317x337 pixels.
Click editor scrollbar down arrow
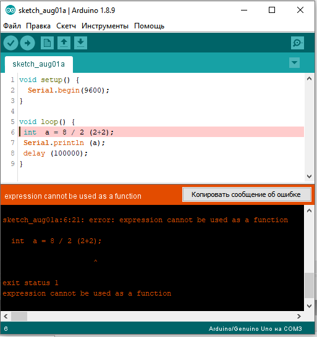pos(309,177)
